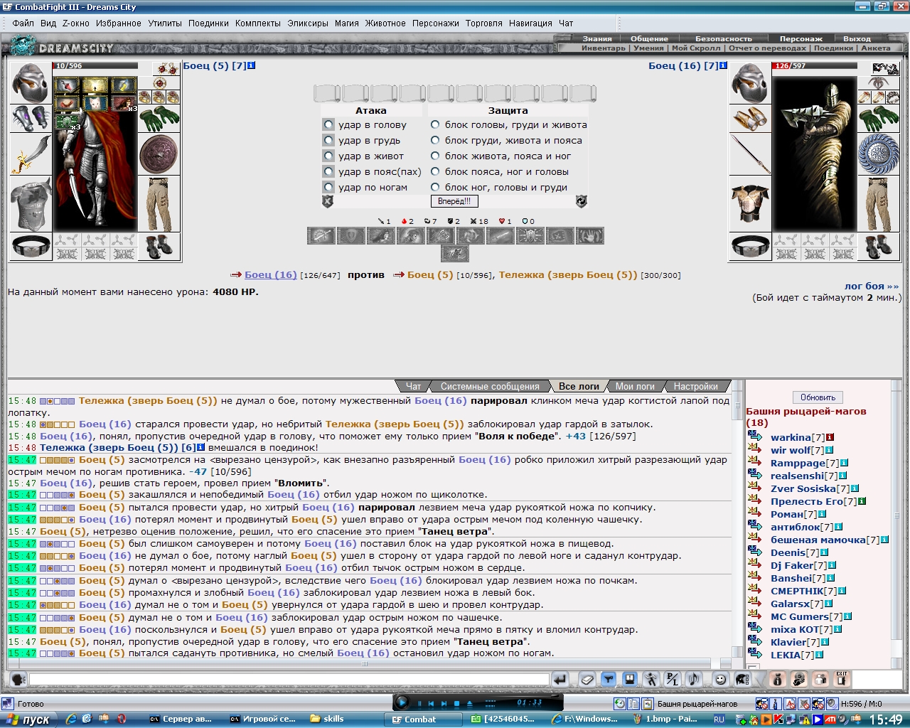Use the open hand technique icon
This screenshot has width=910, height=728.
(x=590, y=235)
